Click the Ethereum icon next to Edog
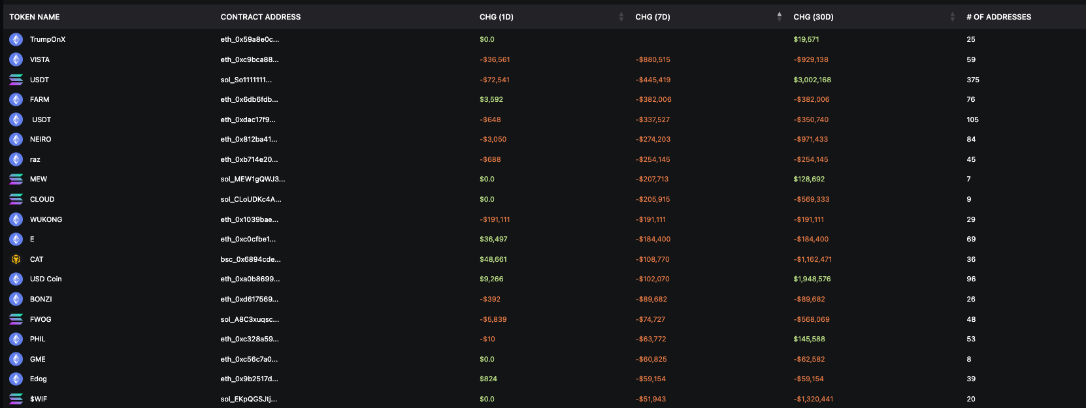The image size is (1086, 408). pos(16,379)
